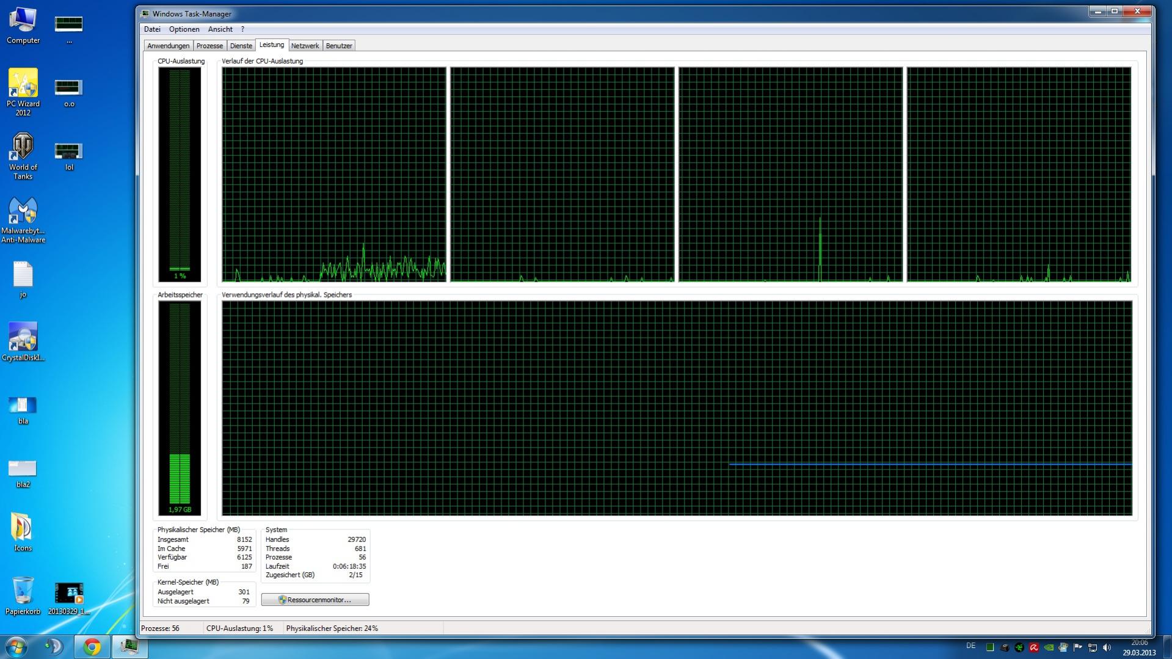Open Malwarebytes Anti-Malware shortcut
The width and height of the screenshot is (1172, 659).
coord(23,220)
